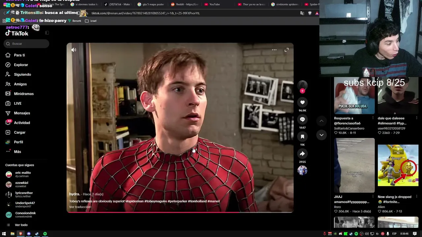Skip to next video with down arrow
422x237 pixels.
click(x=321, y=135)
